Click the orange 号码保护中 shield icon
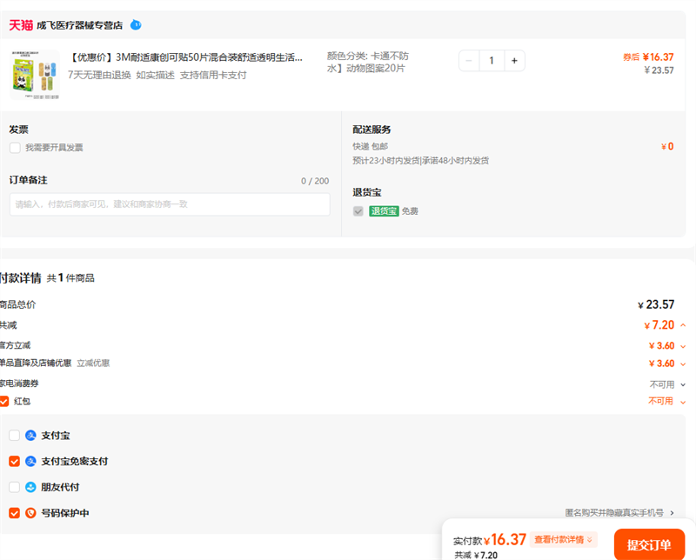 click(30, 513)
